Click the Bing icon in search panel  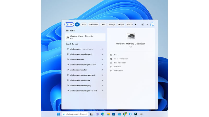pyautogui.click(x=152, y=24)
